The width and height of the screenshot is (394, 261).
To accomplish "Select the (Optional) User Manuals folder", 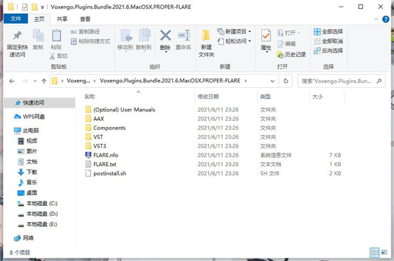I will tap(120, 110).
